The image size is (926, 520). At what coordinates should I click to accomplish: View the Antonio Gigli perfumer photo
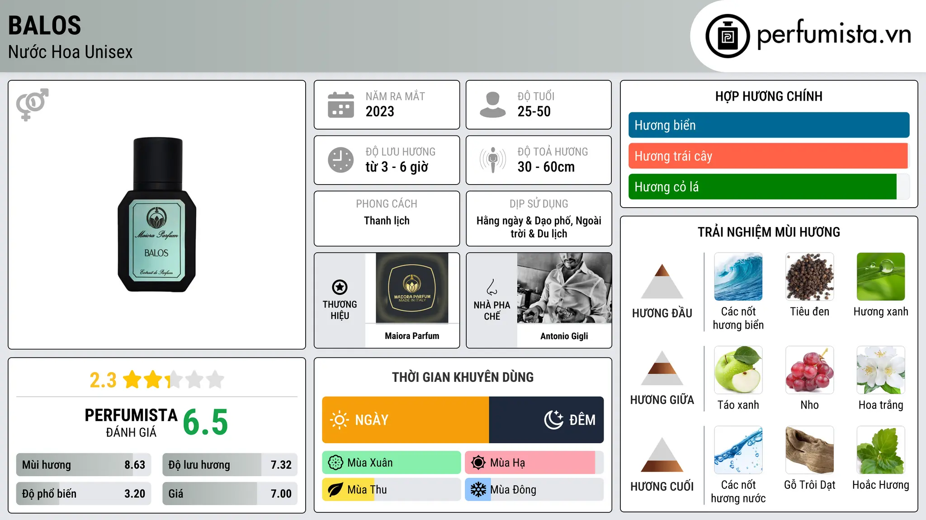click(x=564, y=288)
